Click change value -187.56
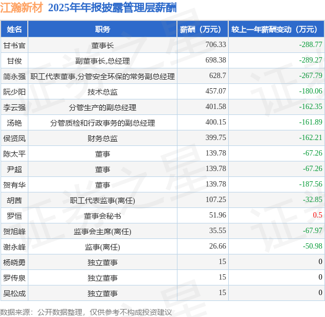 (311, 184)
